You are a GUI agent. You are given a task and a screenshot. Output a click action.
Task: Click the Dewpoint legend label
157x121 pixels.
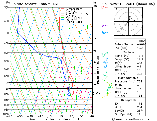coord(71,11)
